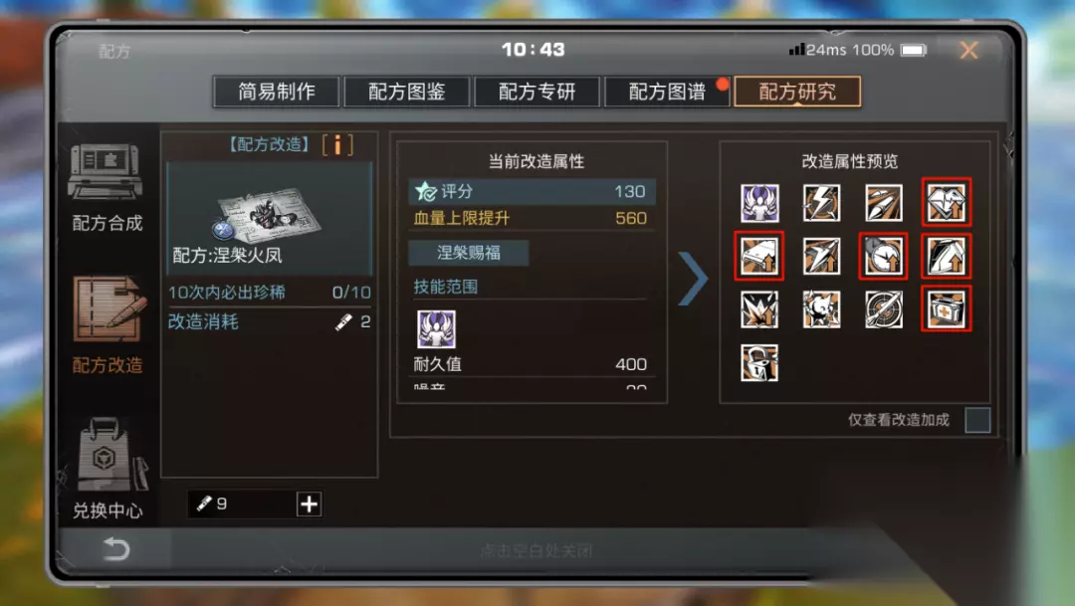1075x606 pixels.
Task: Switch to the 配方图鉴 tab
Action: pos(406,92)
